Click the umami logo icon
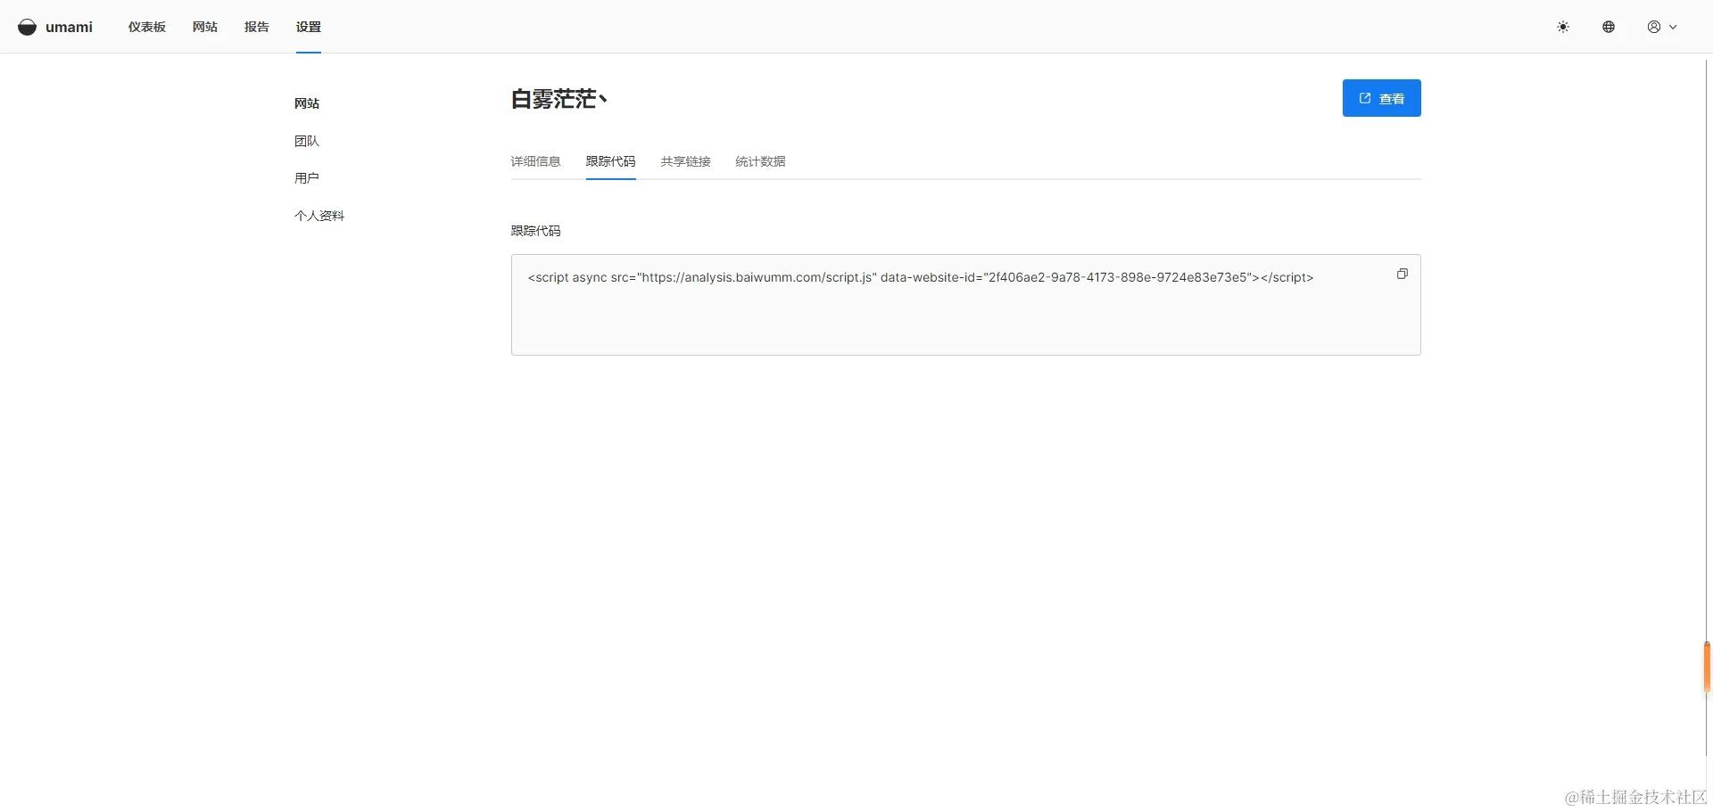Screen dimensions: 1713x812 (28, 27)
